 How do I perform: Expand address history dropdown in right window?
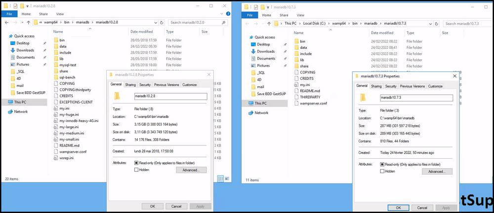[x=431, y=24]
